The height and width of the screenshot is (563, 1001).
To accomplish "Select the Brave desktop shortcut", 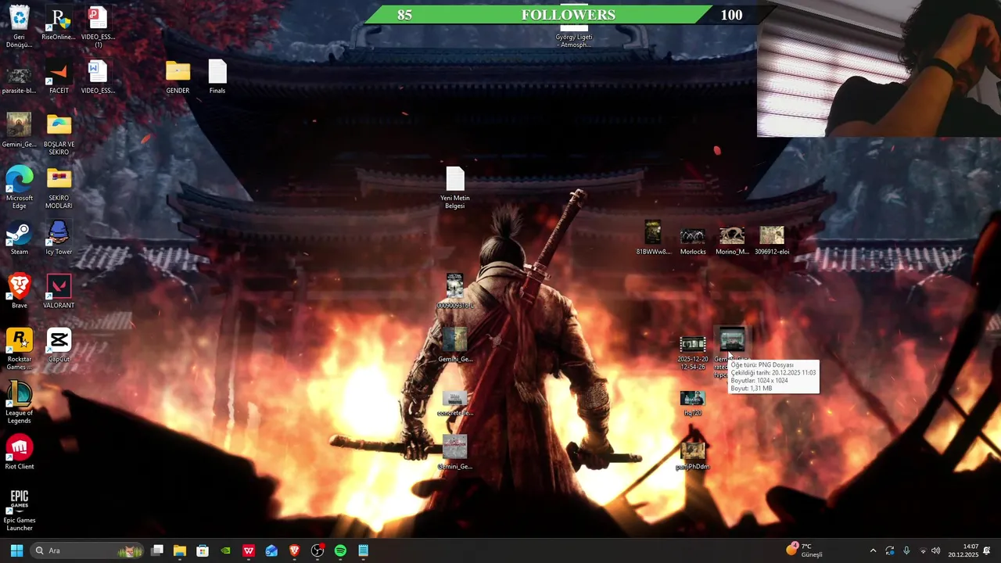I will [19, 291].
